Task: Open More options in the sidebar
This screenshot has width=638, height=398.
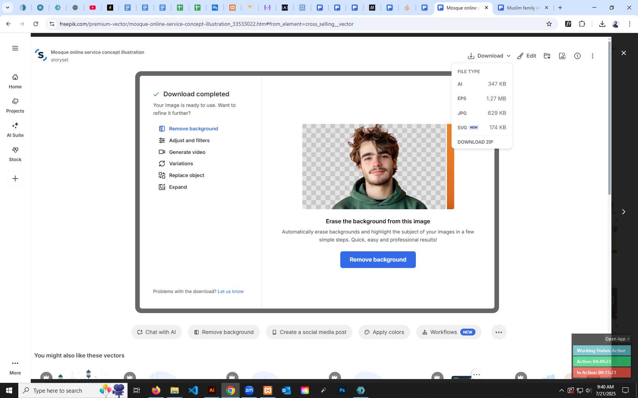Action: tap(15, 368)
